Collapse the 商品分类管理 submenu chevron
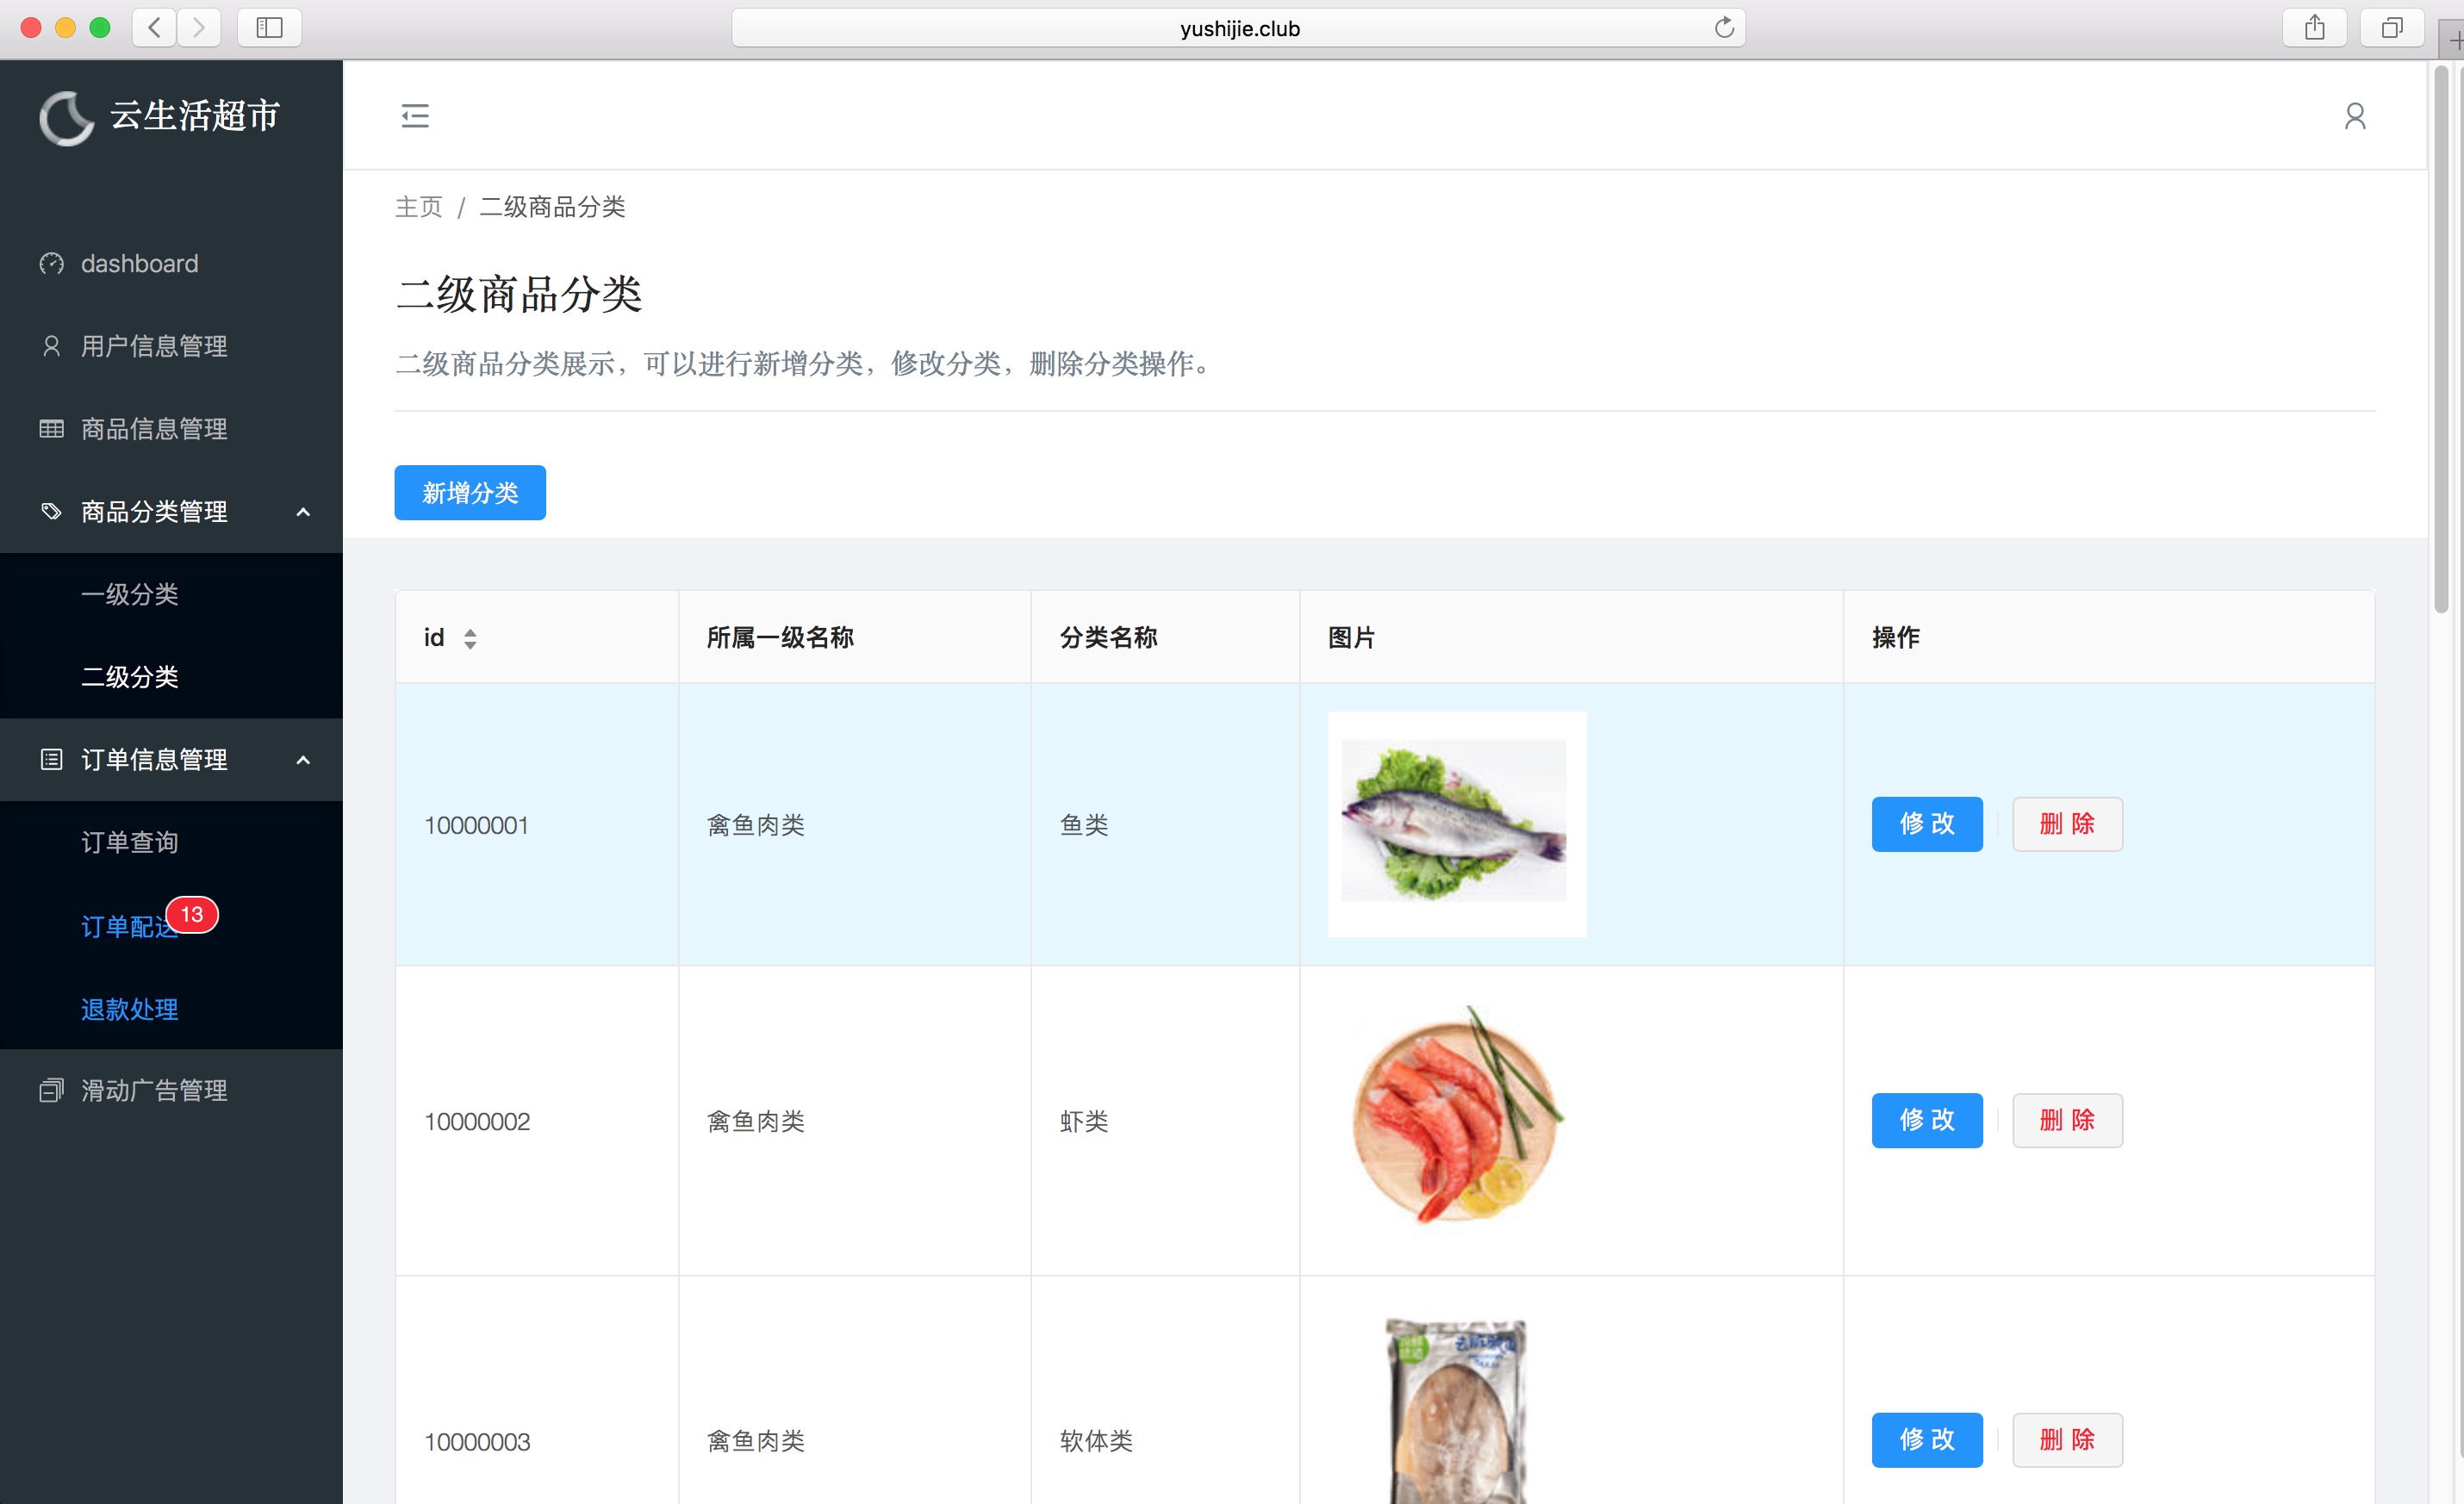Image resolution: width=2464 pixels, height=1504 pixels. (303, 512)
